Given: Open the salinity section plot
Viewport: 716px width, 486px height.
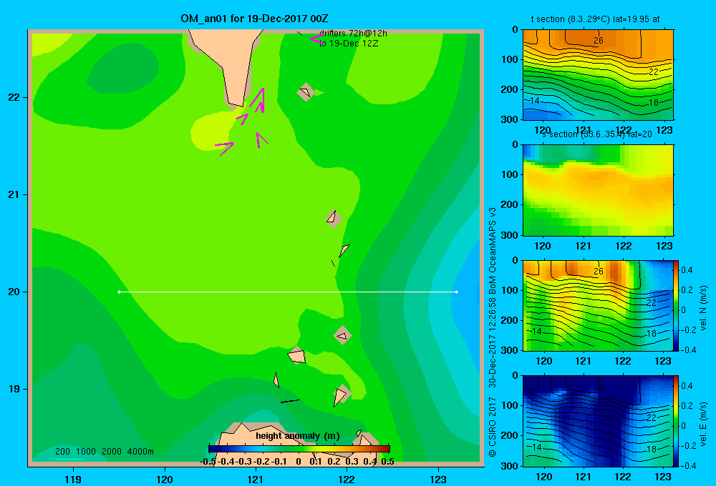Looking at the screenshot, I should point(598,190).
